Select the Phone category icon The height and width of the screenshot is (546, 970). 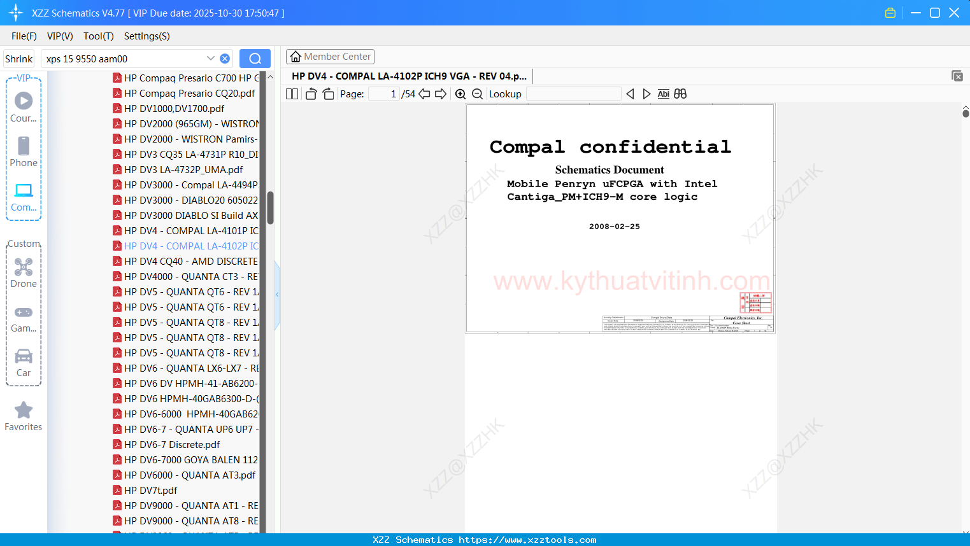[x=24, y=151]
